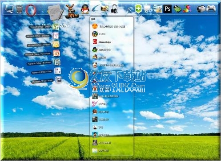Launch the Opera browser from the dock

point(31,10)
